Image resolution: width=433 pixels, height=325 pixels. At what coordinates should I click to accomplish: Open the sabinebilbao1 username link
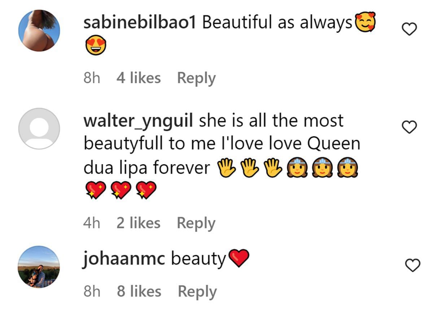click(140, 23)
